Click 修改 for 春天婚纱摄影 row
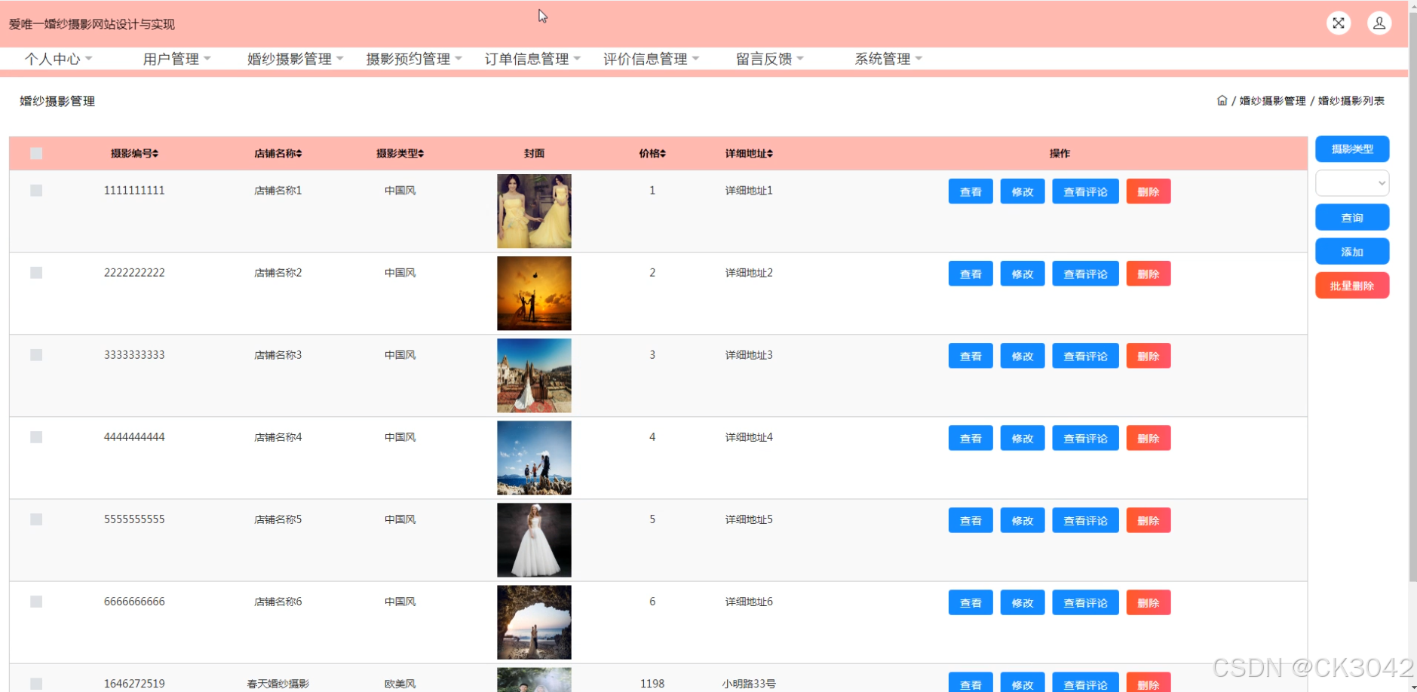The width and height of the screenshot is (1417, 692). [1023, 682]
